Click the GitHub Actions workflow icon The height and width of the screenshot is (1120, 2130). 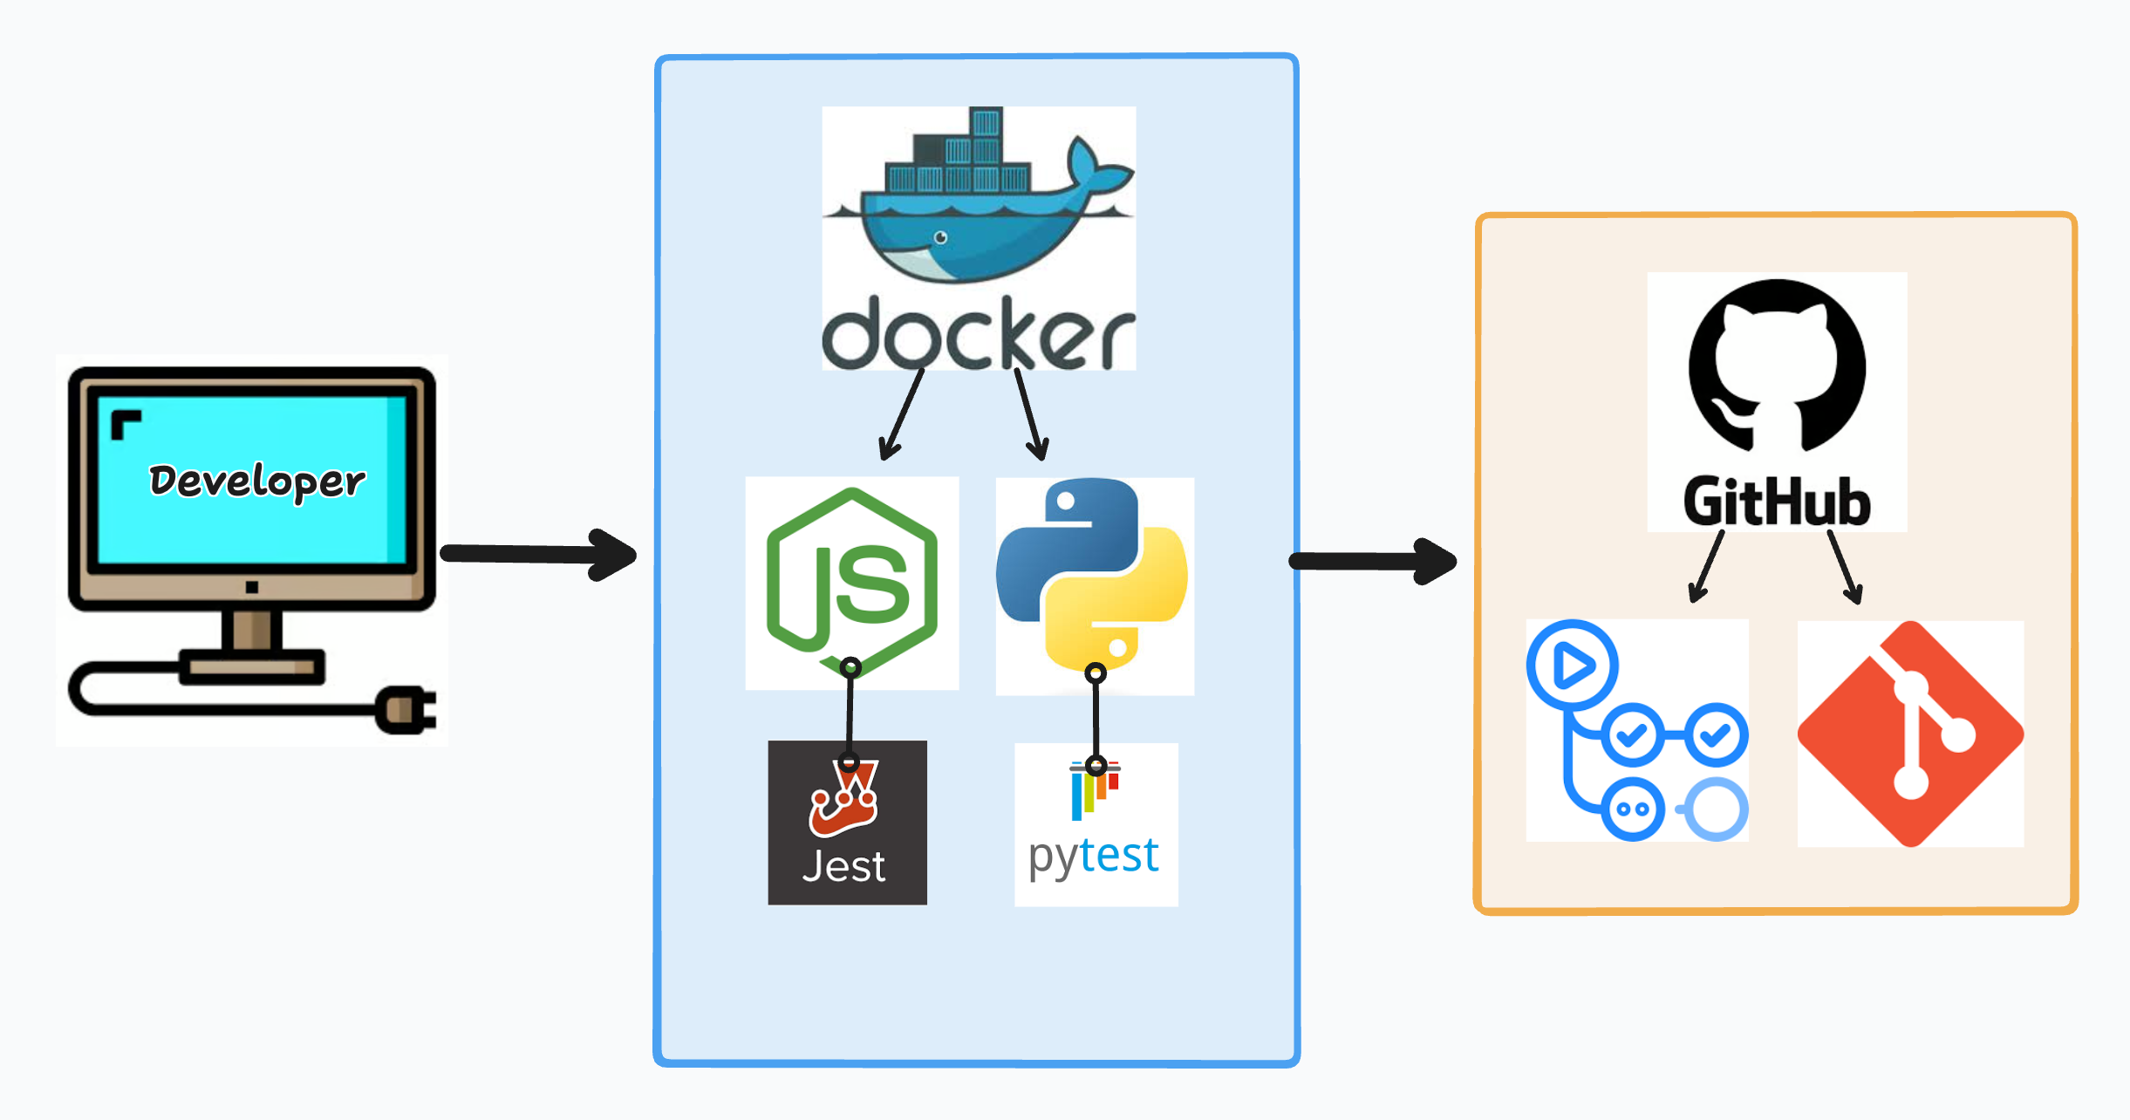(1637, 731)
